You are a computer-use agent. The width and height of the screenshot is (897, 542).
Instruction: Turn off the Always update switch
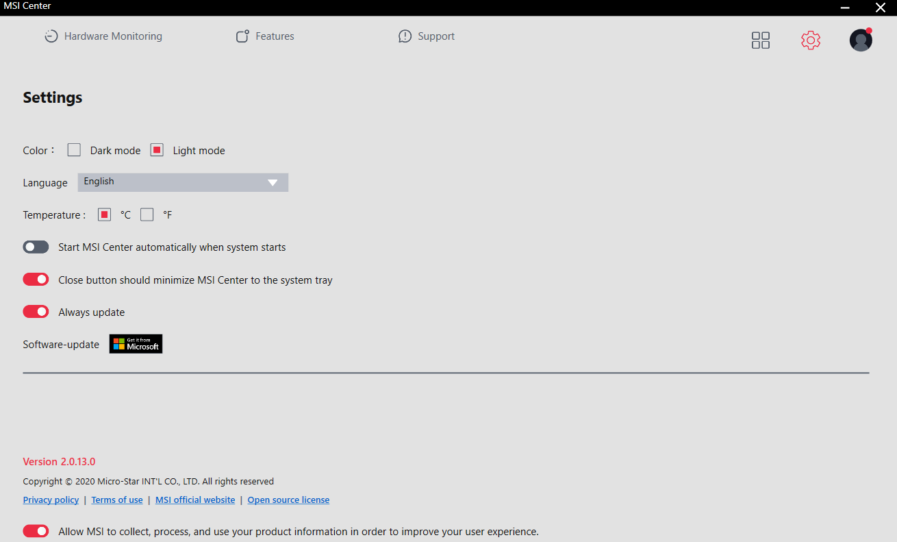coord(36,312)
